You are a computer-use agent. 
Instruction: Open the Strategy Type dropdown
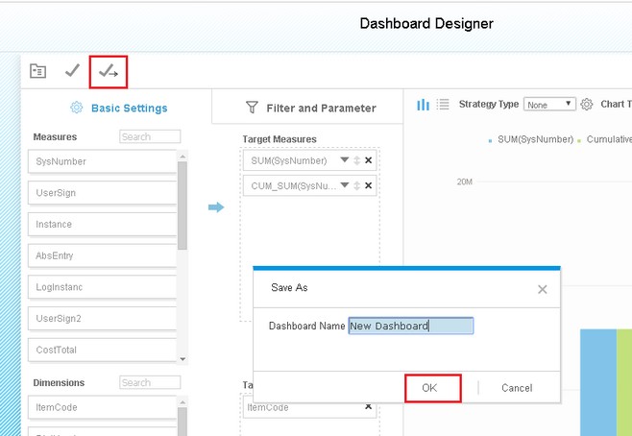549,105
